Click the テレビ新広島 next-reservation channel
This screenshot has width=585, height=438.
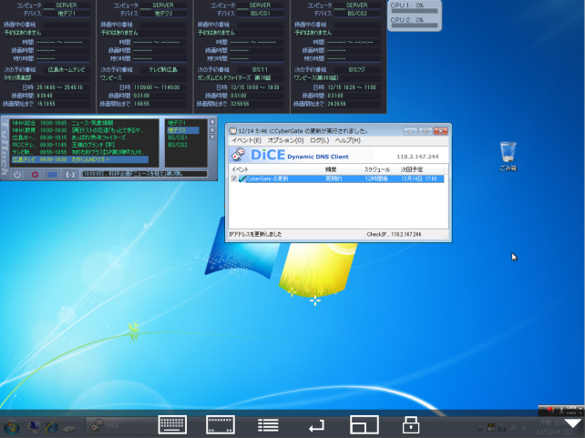click(163, 70)
